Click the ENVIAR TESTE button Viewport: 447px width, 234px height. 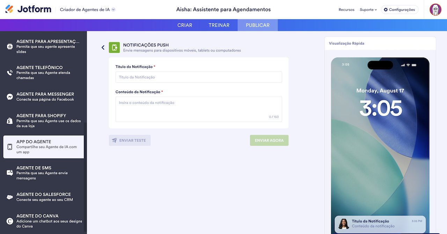[x=130, y=140]
